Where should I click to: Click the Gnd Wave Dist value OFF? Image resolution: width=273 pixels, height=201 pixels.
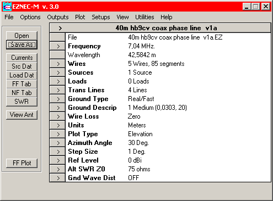coord(133,178)
